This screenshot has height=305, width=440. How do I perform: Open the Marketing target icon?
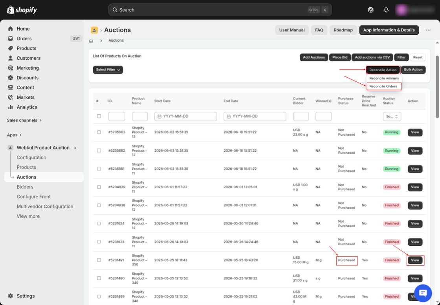tap(11, 68)
